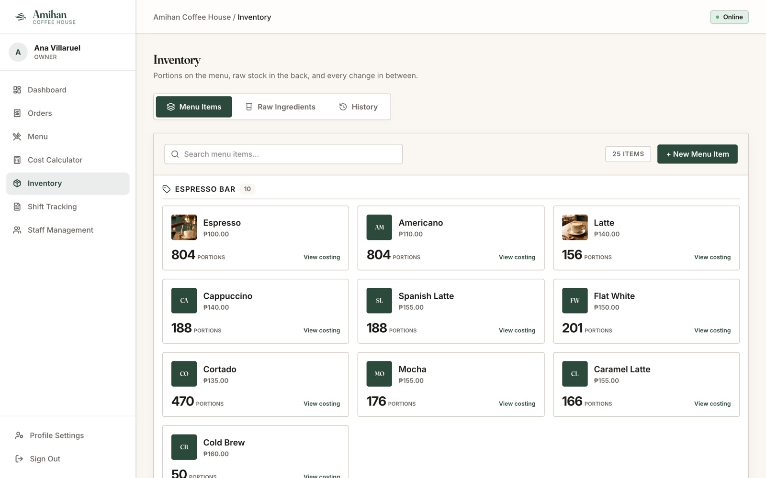
Task: Select Inventory in the sidebar
Action: (68, 184)
